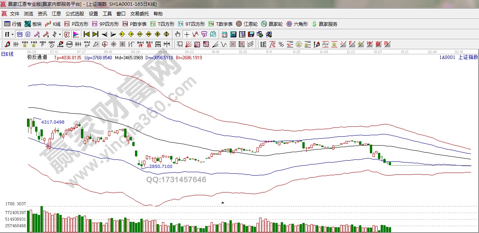This screenshot has width=479, height=233.
Task: Jump to first bar with skip-back arrow
Action: (x=87, y=34)
